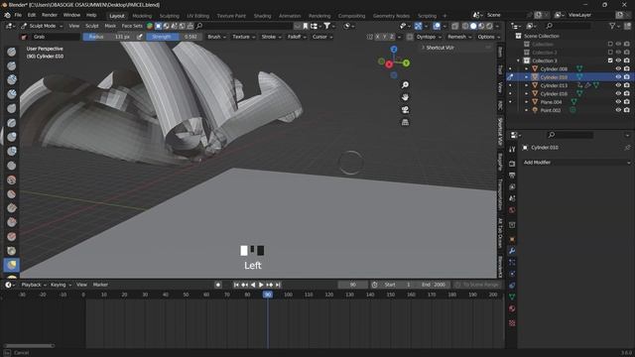Click the green Y axis on navigation gizmo

click(406, 63)
